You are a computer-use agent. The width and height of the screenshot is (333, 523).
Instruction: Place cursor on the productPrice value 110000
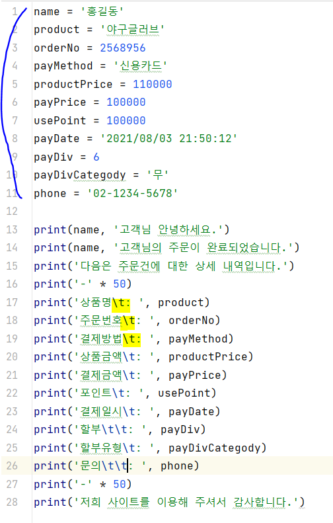pyautogui.click(x=153, y=84)
